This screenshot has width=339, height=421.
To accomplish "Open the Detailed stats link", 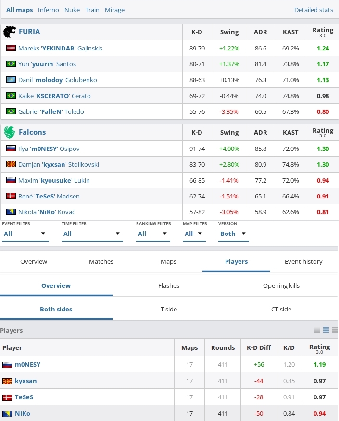I will pos(314,10).
